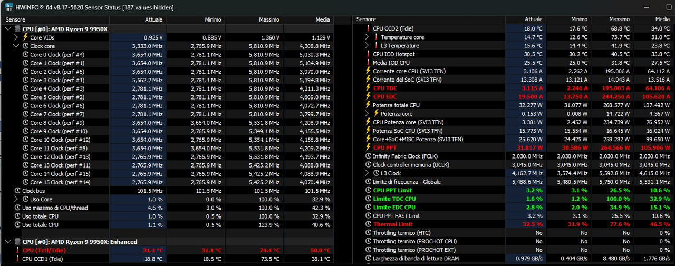The image size is (675, 266).
Task: Click the lightning bolt icon next to Core VIDs
Action: click(x=25, y=37)
